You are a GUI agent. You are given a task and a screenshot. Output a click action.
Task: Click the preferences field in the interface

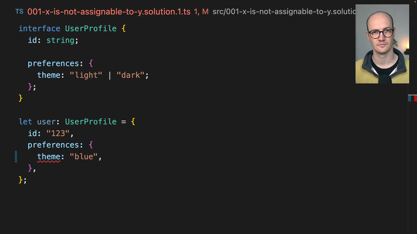(x=53, y=63)
